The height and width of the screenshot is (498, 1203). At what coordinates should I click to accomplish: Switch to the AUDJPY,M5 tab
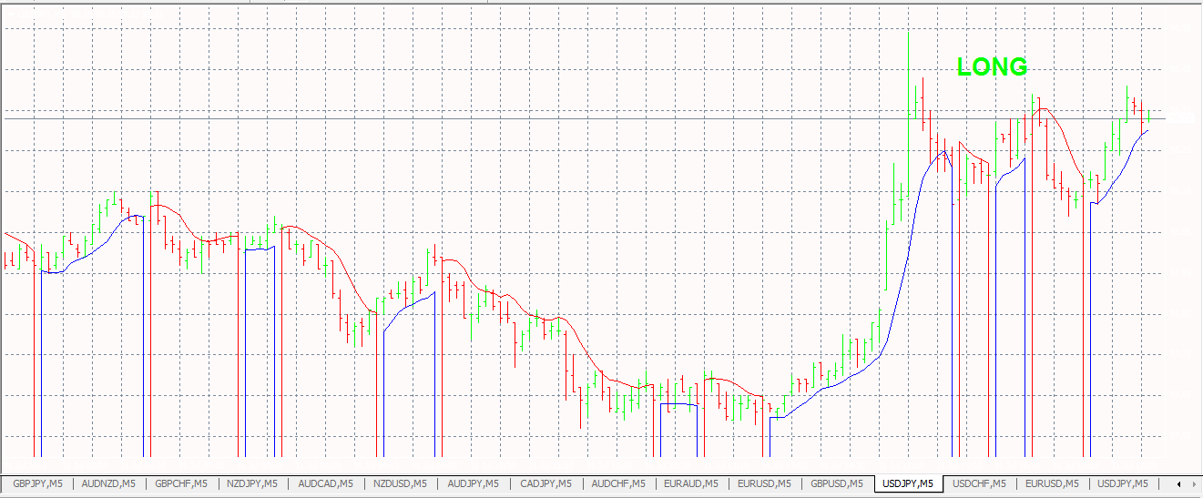pos(473,483)
